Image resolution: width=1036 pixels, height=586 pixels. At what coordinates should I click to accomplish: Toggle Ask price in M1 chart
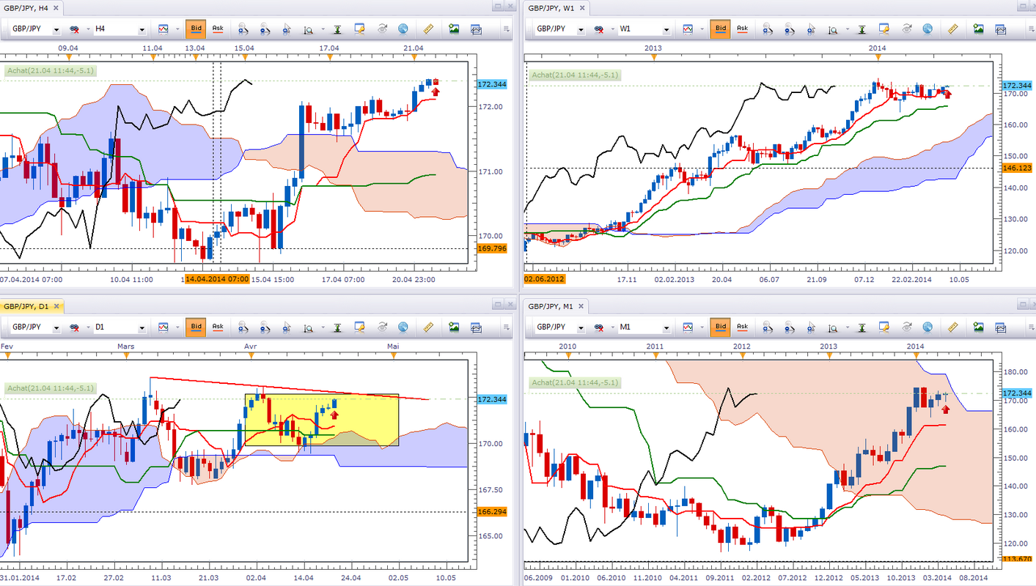click(742, 327)
